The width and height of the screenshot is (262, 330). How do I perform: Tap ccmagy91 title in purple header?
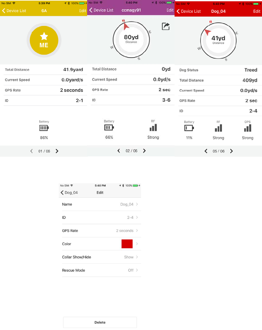(x=131, y=10)
